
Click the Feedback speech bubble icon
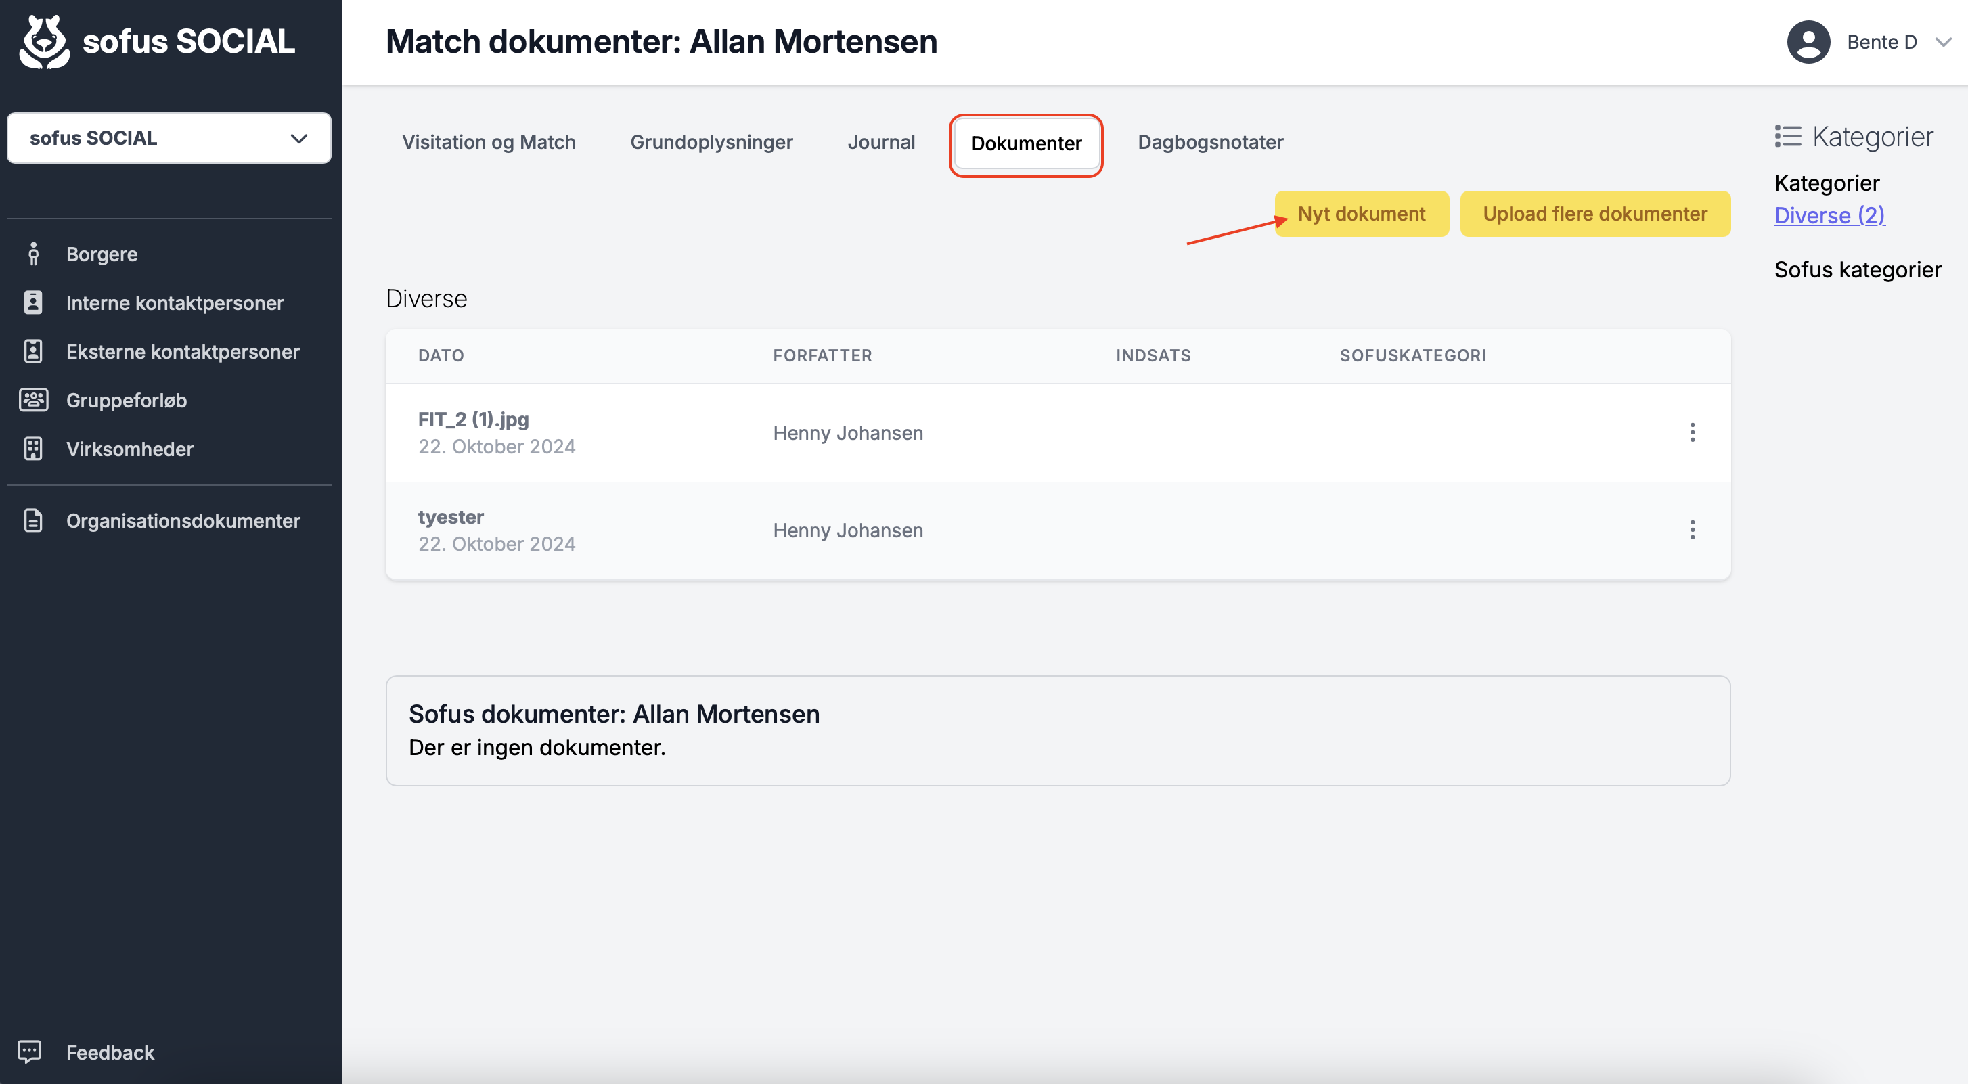29,1051
